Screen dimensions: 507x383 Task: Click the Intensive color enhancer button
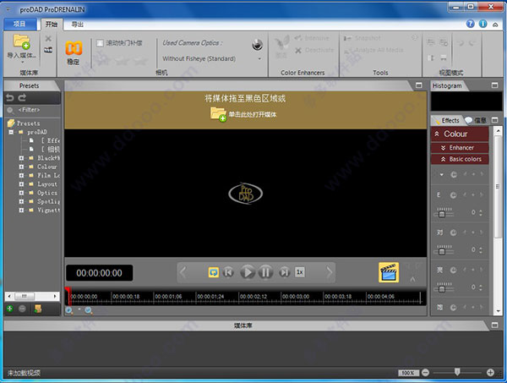312,38
